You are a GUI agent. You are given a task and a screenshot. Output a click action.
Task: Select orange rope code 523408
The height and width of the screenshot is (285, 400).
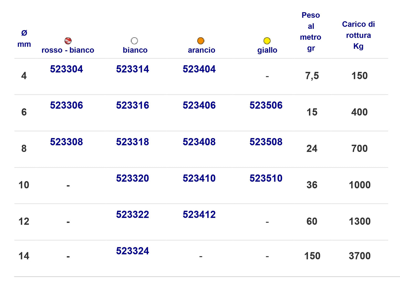click(199, 142)
